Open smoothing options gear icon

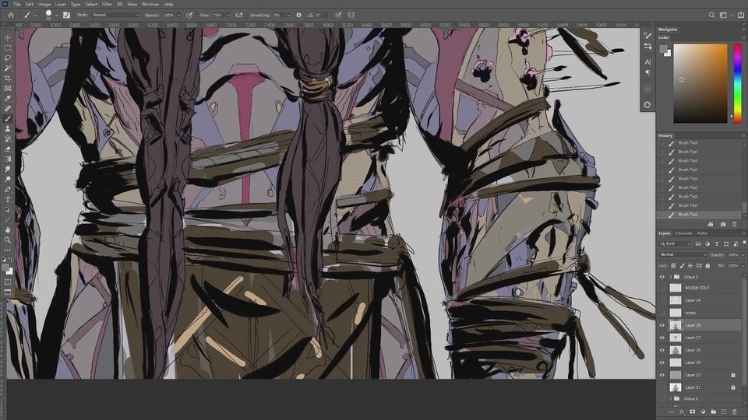(x=298, y=15)
